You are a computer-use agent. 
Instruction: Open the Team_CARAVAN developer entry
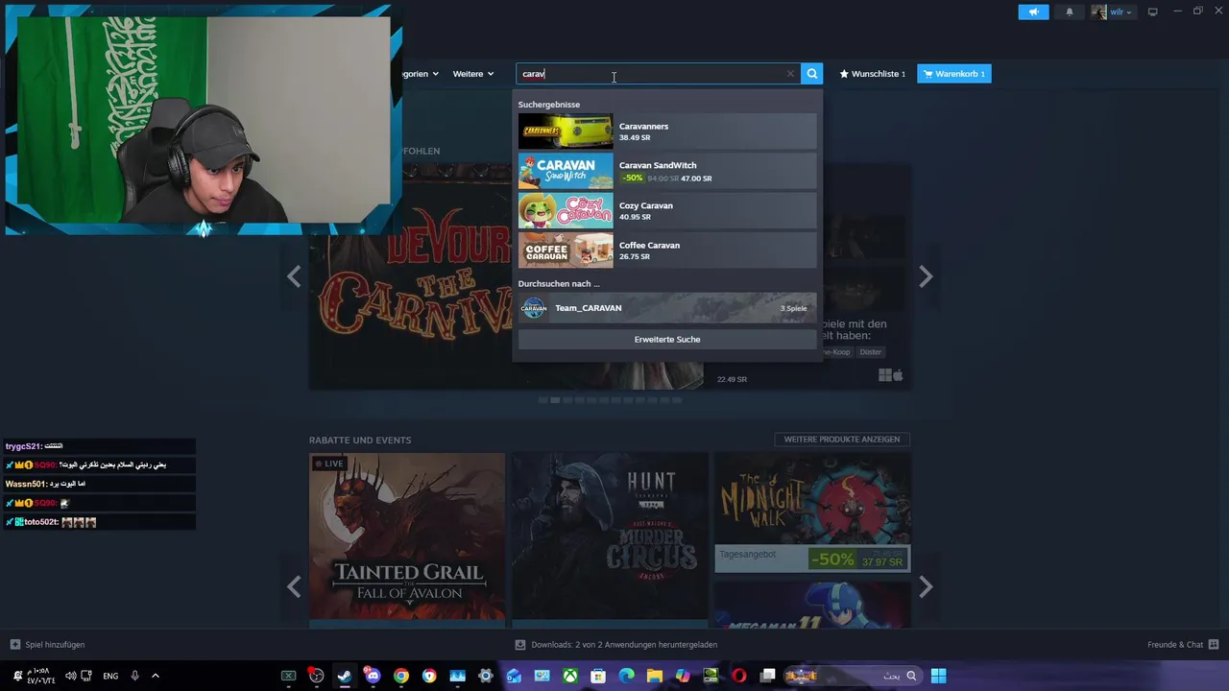(x=667, y=308)
